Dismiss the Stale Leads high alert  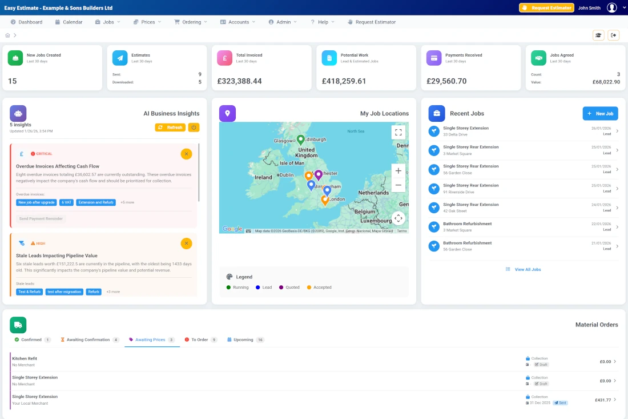point(186,244)
